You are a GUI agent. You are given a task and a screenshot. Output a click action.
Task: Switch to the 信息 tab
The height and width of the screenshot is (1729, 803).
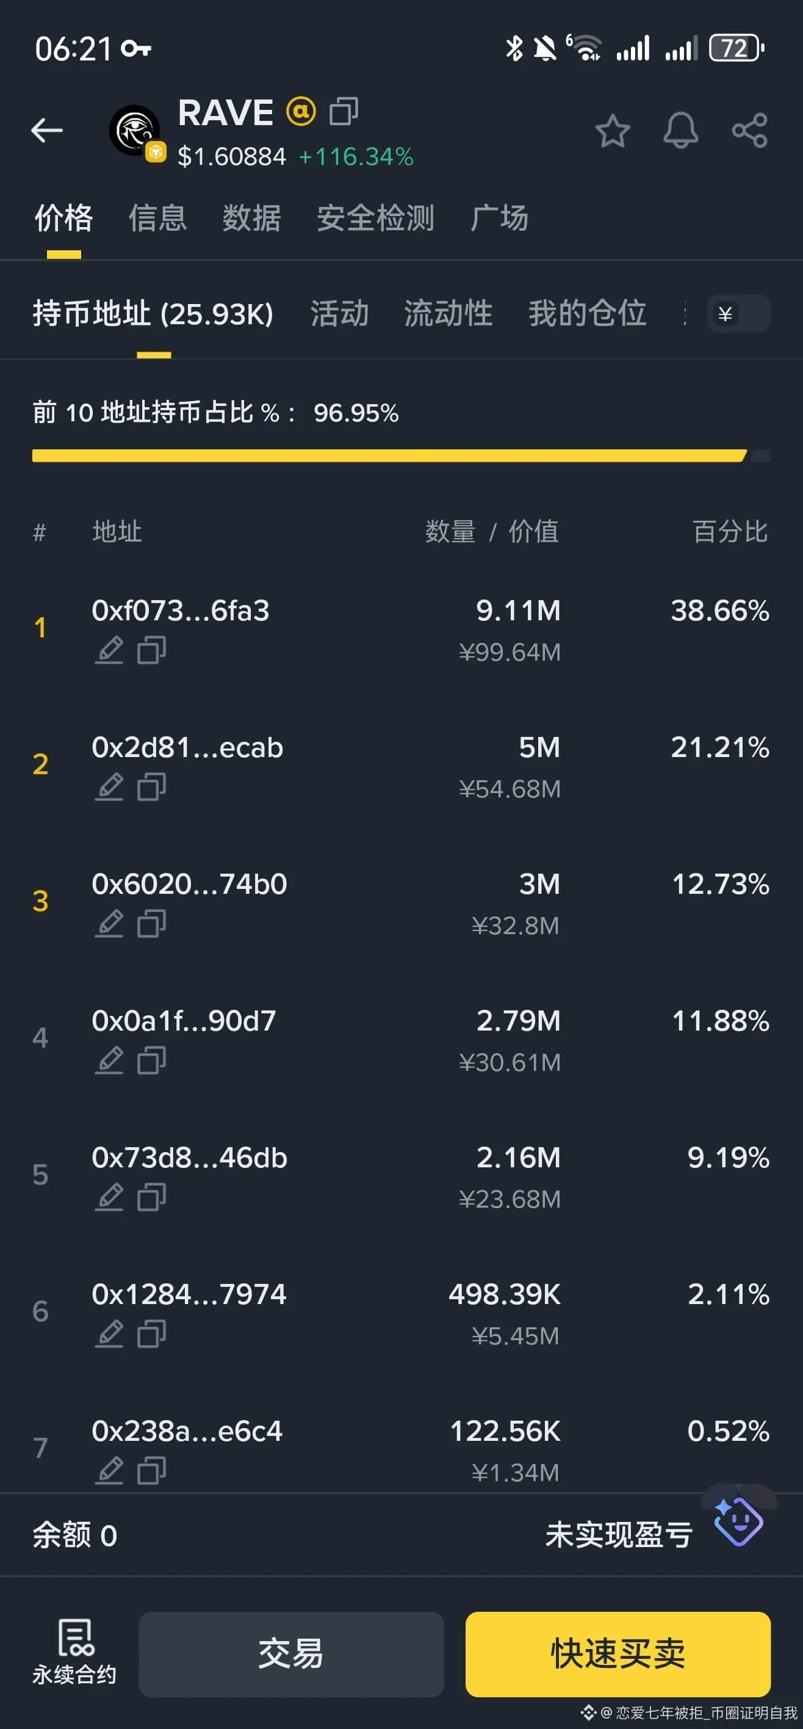(x=157, y=218)
